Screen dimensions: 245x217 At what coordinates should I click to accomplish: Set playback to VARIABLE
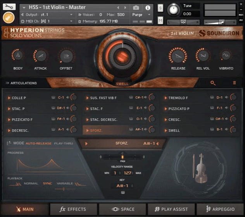pyautogui.click(x=65, y=183)
